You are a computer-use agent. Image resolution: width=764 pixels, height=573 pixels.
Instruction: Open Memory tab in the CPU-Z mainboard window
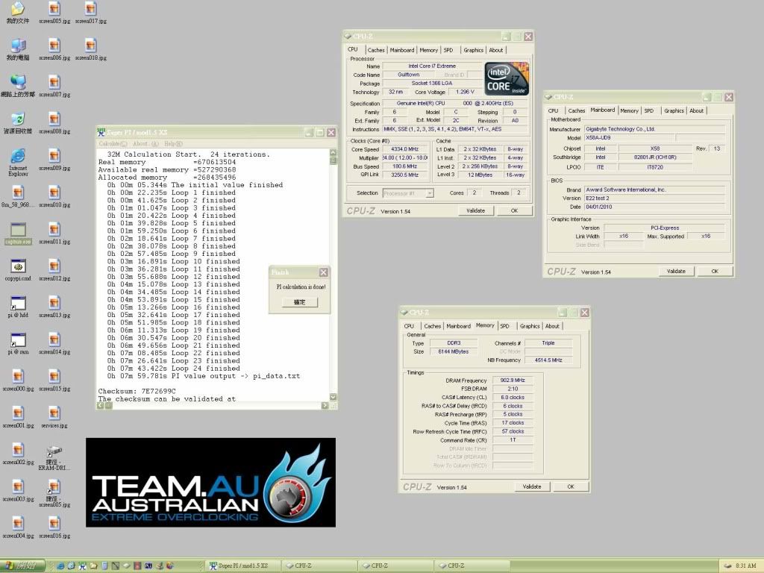tap(629, 111)
